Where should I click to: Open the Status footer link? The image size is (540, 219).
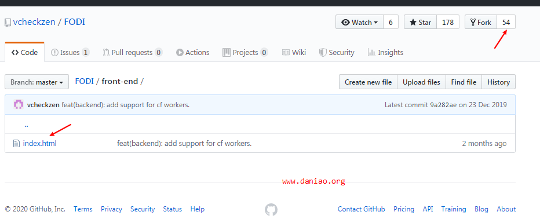coord(172,209)
